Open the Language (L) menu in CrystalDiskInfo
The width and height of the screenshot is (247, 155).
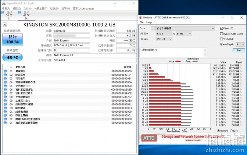pos(83,8)
